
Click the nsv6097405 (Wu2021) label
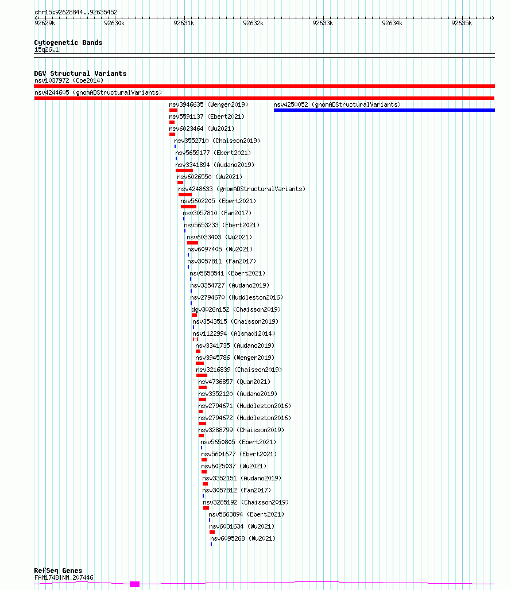click(220, 249)
